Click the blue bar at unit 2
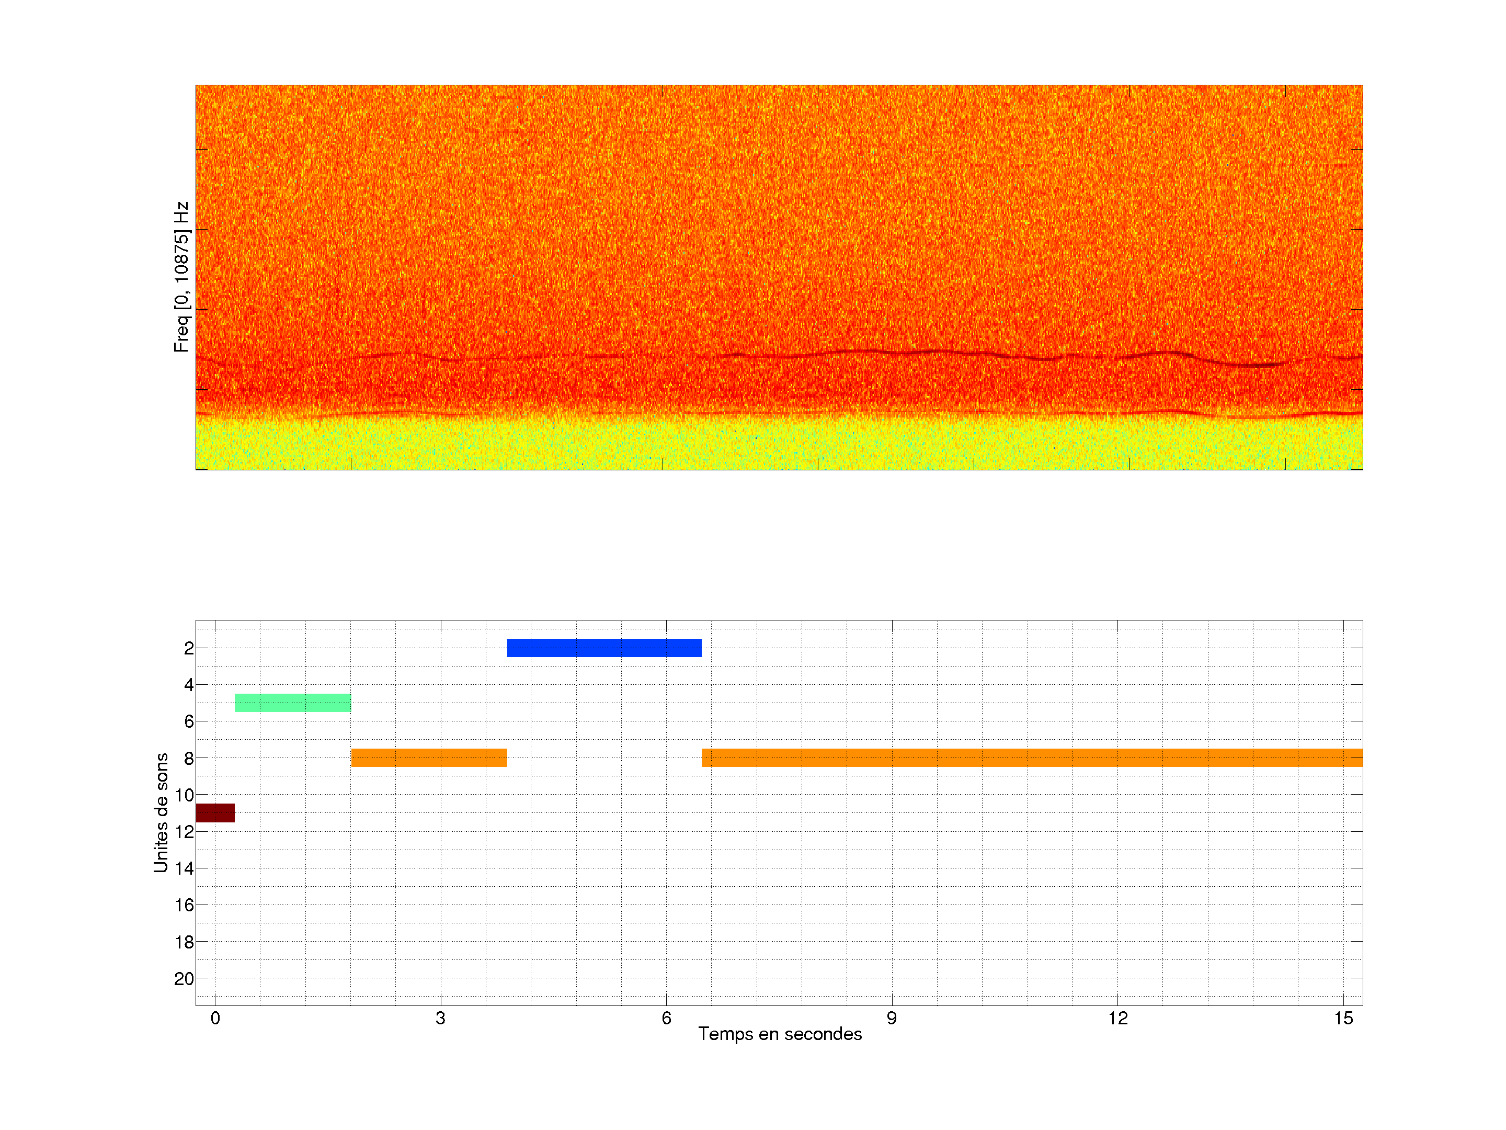Screen dimensions: 1506x1130 coord(604,648)
